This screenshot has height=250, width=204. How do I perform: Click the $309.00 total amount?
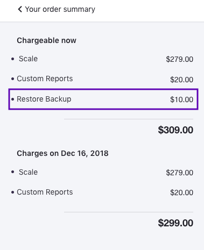click(175, 130)
